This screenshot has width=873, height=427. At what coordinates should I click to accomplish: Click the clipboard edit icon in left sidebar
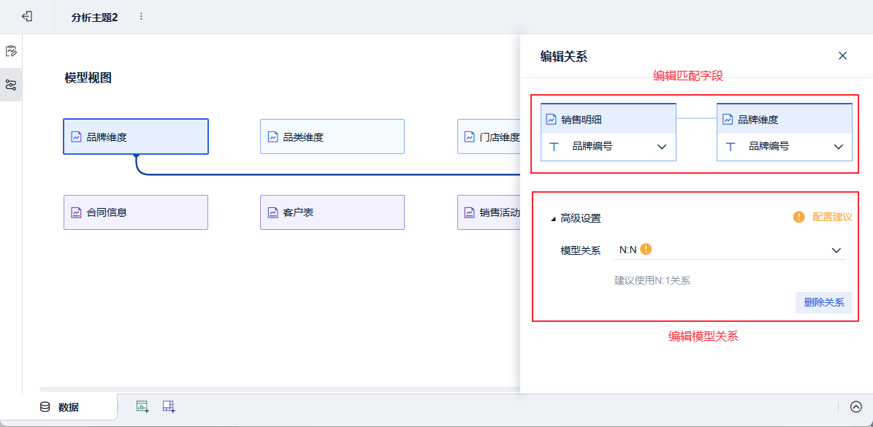[11, 51]
